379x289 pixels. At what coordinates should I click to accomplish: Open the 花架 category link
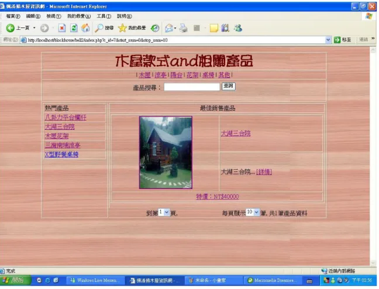coord(192,75)
